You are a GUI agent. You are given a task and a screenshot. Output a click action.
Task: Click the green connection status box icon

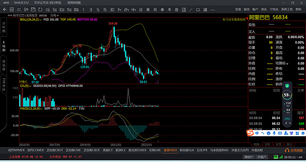[275, 157]
